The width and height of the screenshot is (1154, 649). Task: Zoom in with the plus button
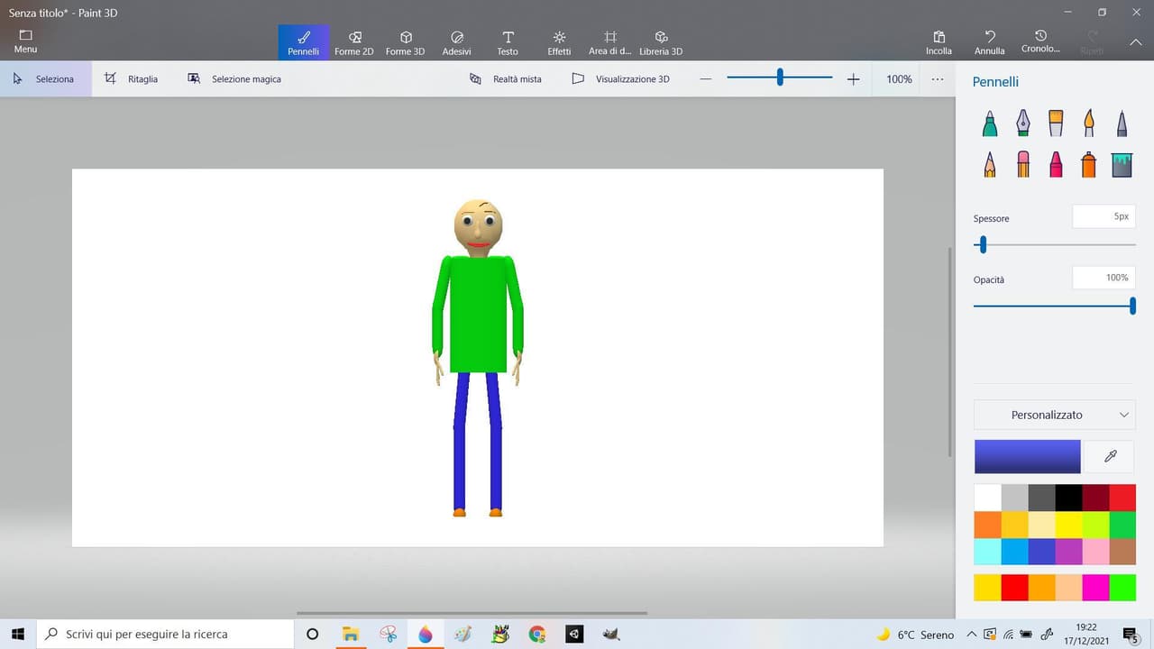pos(854,79)
